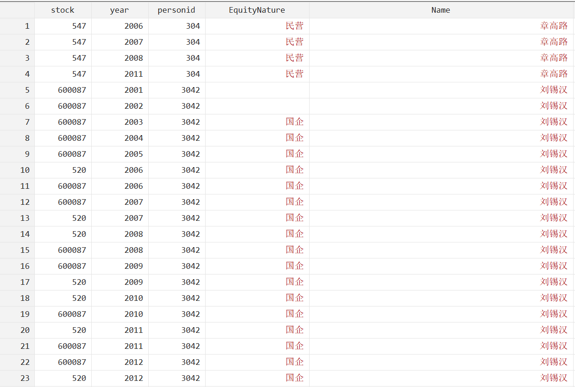Click year 2010 in row 19
Screen dimensions: 575x387
[134, 314]
